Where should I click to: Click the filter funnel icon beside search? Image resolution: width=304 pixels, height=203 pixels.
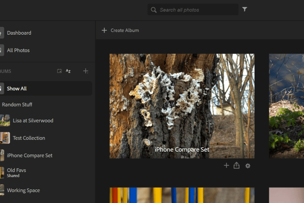(245, 9)
